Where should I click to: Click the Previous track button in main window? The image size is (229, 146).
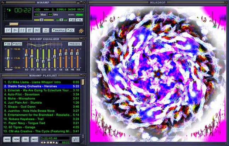pyautogui.click(x=8, y=30)
